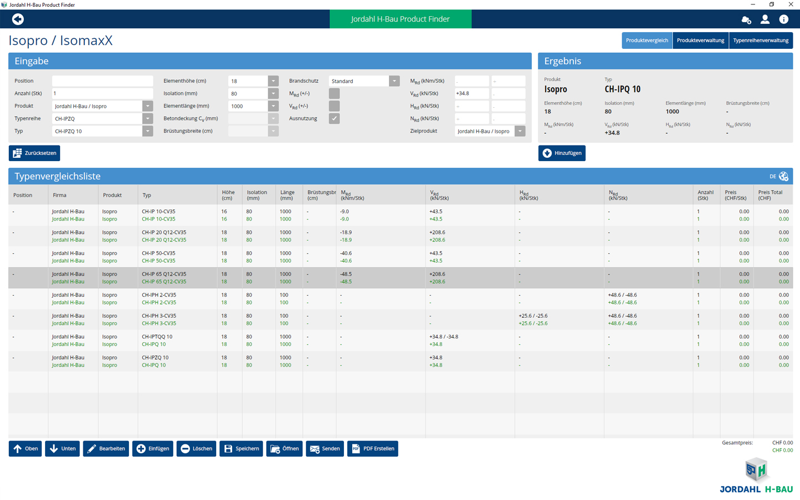The width and height of the screenshot is (800, 500).
Task: Select the CH-IP 50-CV35 row
Action: (401, 257)
